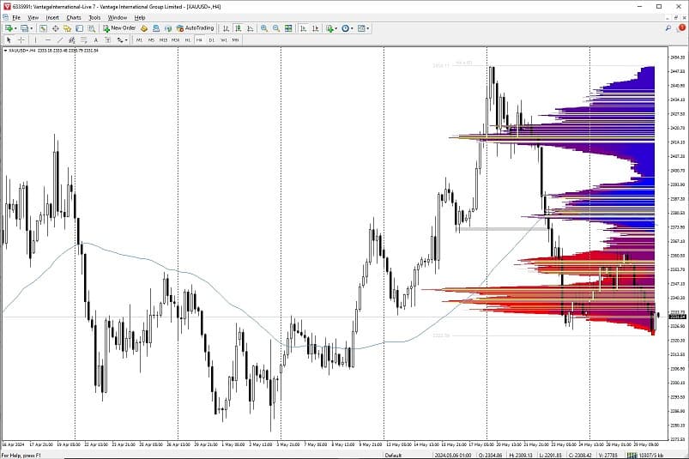This screenshot has width=689, height=459.
Task: Click the zoom in magnifier icon
Action: coord(264,28)
